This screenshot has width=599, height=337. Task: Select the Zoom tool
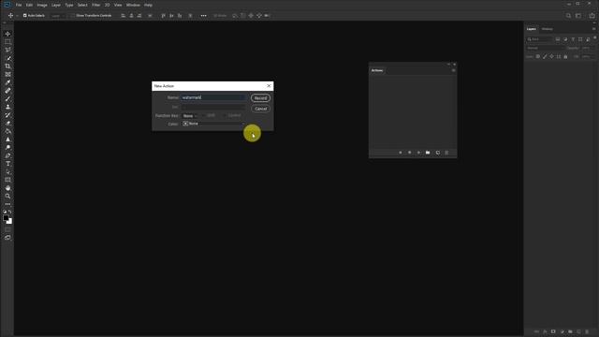pos(7,196)
